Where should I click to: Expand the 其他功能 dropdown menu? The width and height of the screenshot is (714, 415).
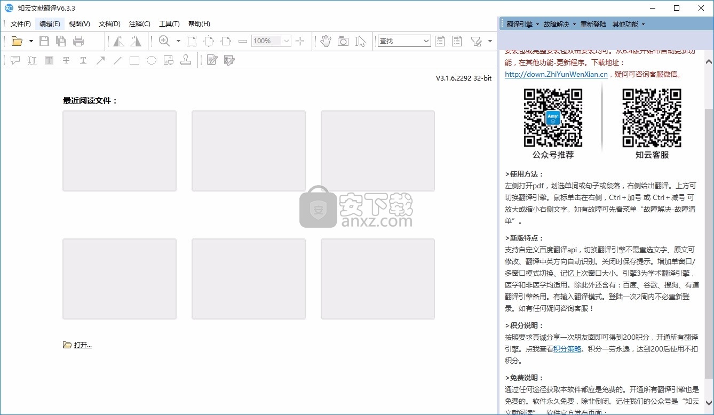point(629,24)
